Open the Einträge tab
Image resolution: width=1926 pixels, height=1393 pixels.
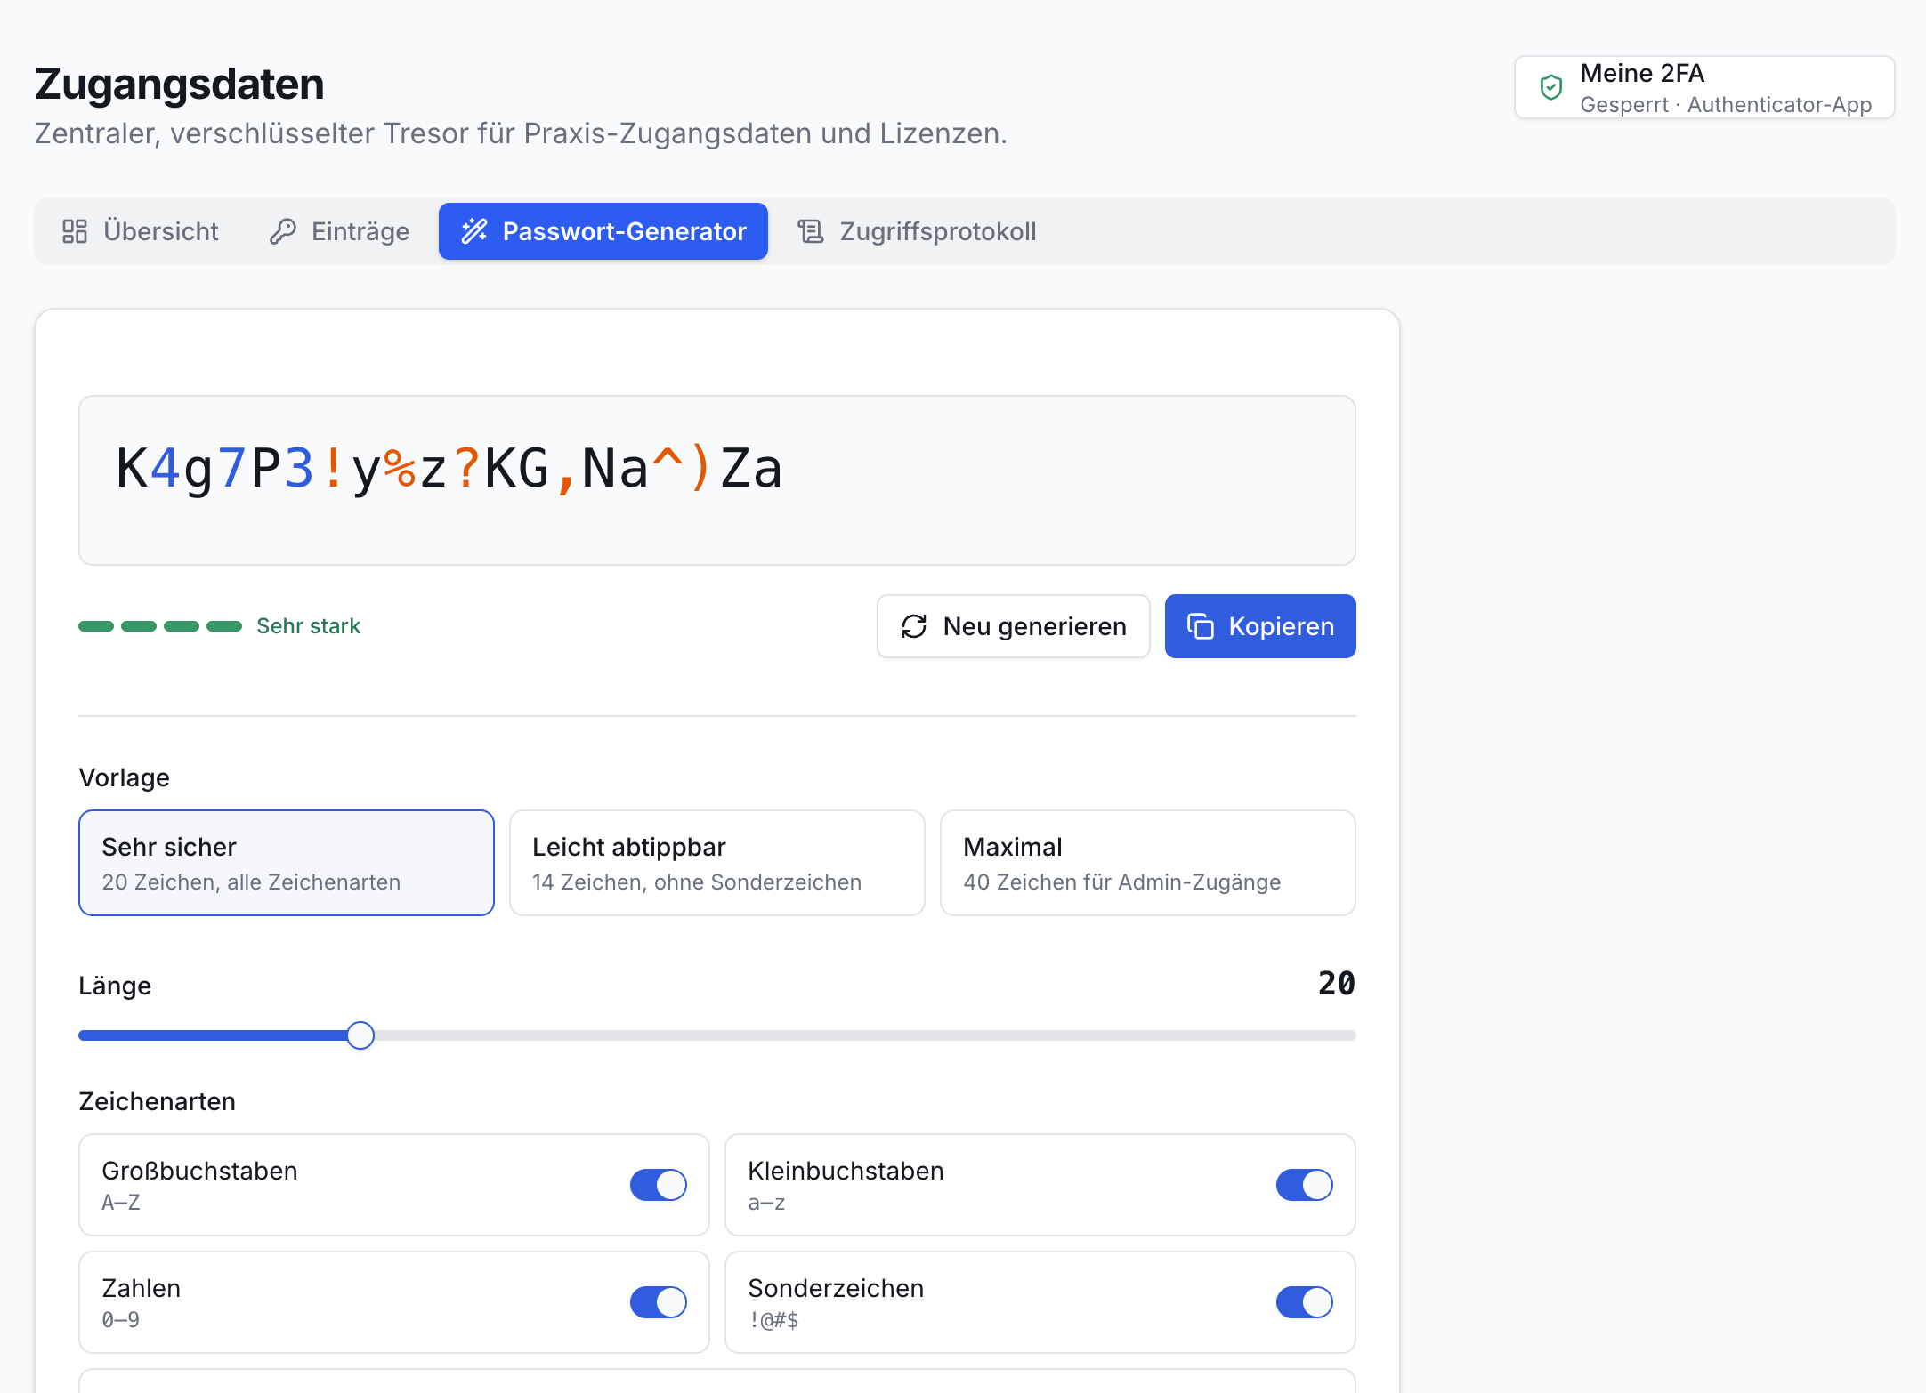tap(339, 231)
